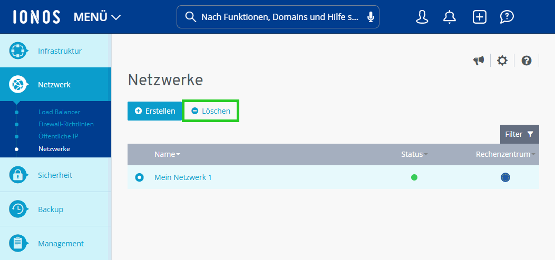Open the notifications bell
The width and height of the screenshot is (555, 260).
coord(450,17)
